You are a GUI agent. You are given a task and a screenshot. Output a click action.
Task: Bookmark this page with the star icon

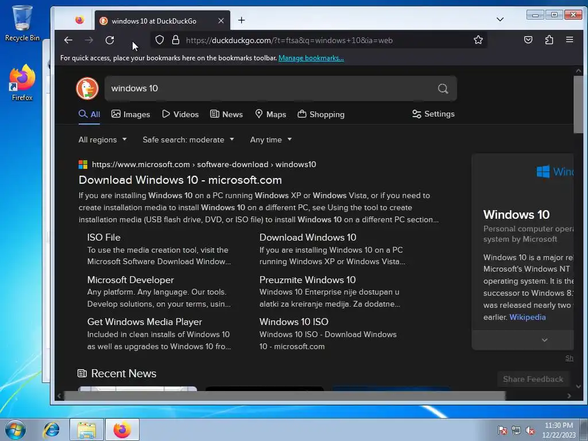tap(478, 40)
